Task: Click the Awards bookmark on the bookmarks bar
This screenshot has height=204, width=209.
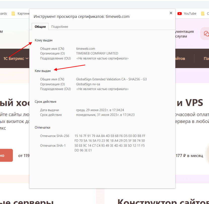Action: click(x=4, y=14)
